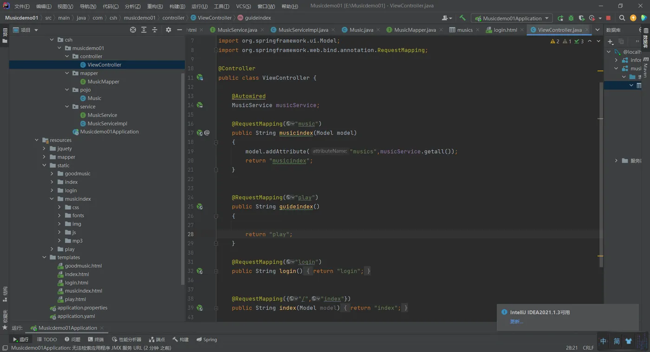Click Expand All icon in project panel
The width and height of the screenshot is (650, 352).
(144, 30)
